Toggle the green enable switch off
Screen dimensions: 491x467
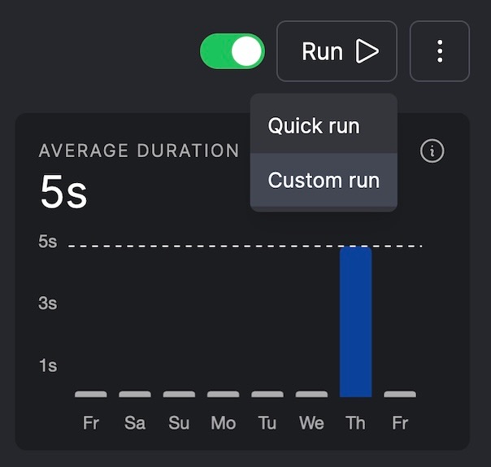[x=232, y=51]
